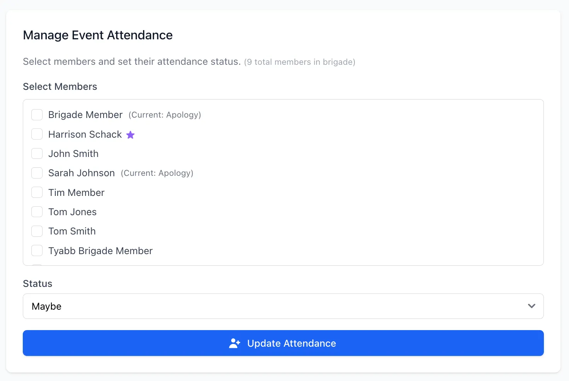This screenshot has width=569, height=381.
Task: Tick Sarah Johnson's checkbox
Action: [37, 173]
